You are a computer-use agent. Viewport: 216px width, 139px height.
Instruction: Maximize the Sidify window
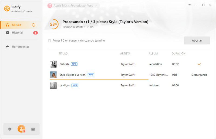(x=203, y=5)
